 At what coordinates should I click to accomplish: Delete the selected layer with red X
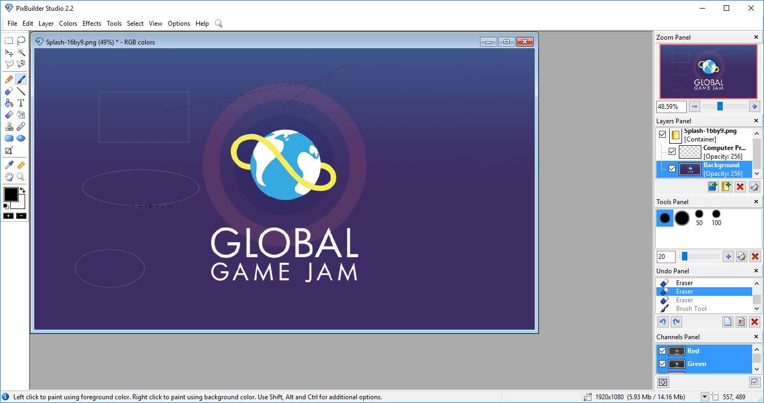[740, 186]
